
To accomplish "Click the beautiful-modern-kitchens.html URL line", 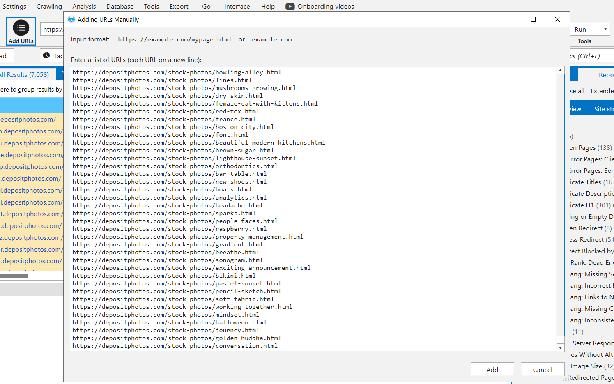I will click(199, 143).
